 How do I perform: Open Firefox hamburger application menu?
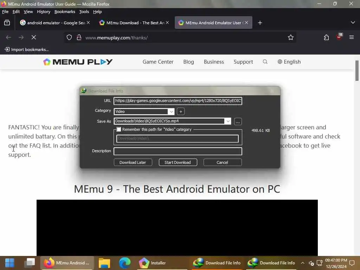[x=352, y=37]
